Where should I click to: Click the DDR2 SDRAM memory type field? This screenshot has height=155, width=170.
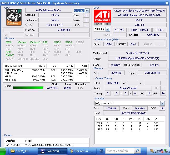point(140,30)
